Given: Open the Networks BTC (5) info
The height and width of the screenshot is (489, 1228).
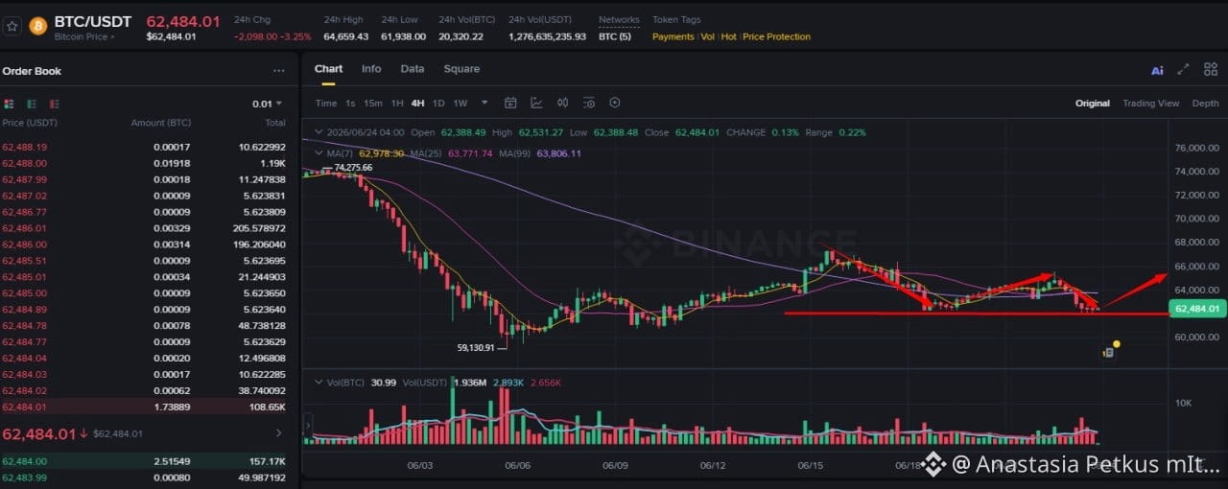Looking at the screenshot, I should 615,36.
